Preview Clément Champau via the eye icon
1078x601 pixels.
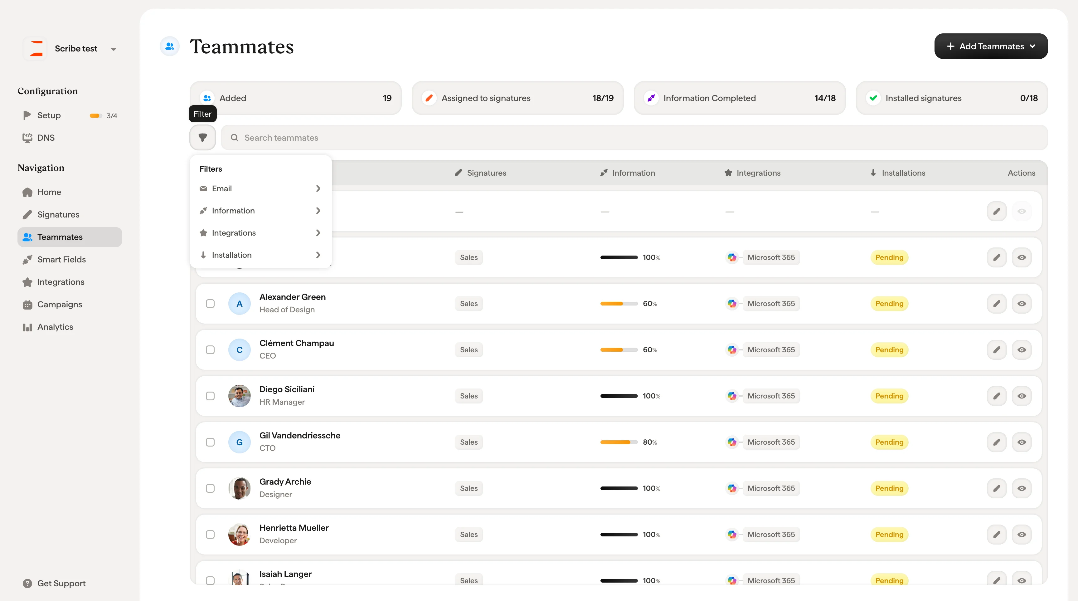[x=1022, y=349]
